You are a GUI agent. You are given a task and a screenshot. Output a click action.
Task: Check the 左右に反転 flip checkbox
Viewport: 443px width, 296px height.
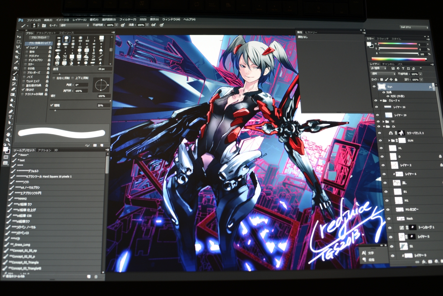coord(54,78)
